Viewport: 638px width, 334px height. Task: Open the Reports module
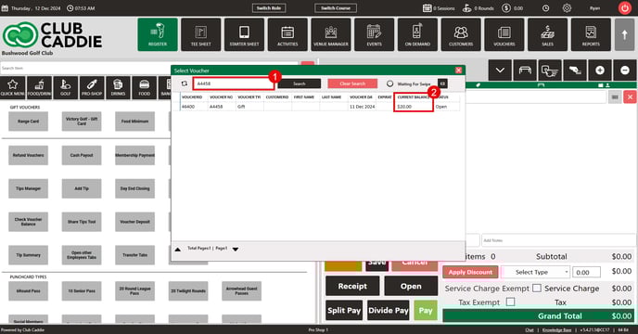tap(591, 34)
